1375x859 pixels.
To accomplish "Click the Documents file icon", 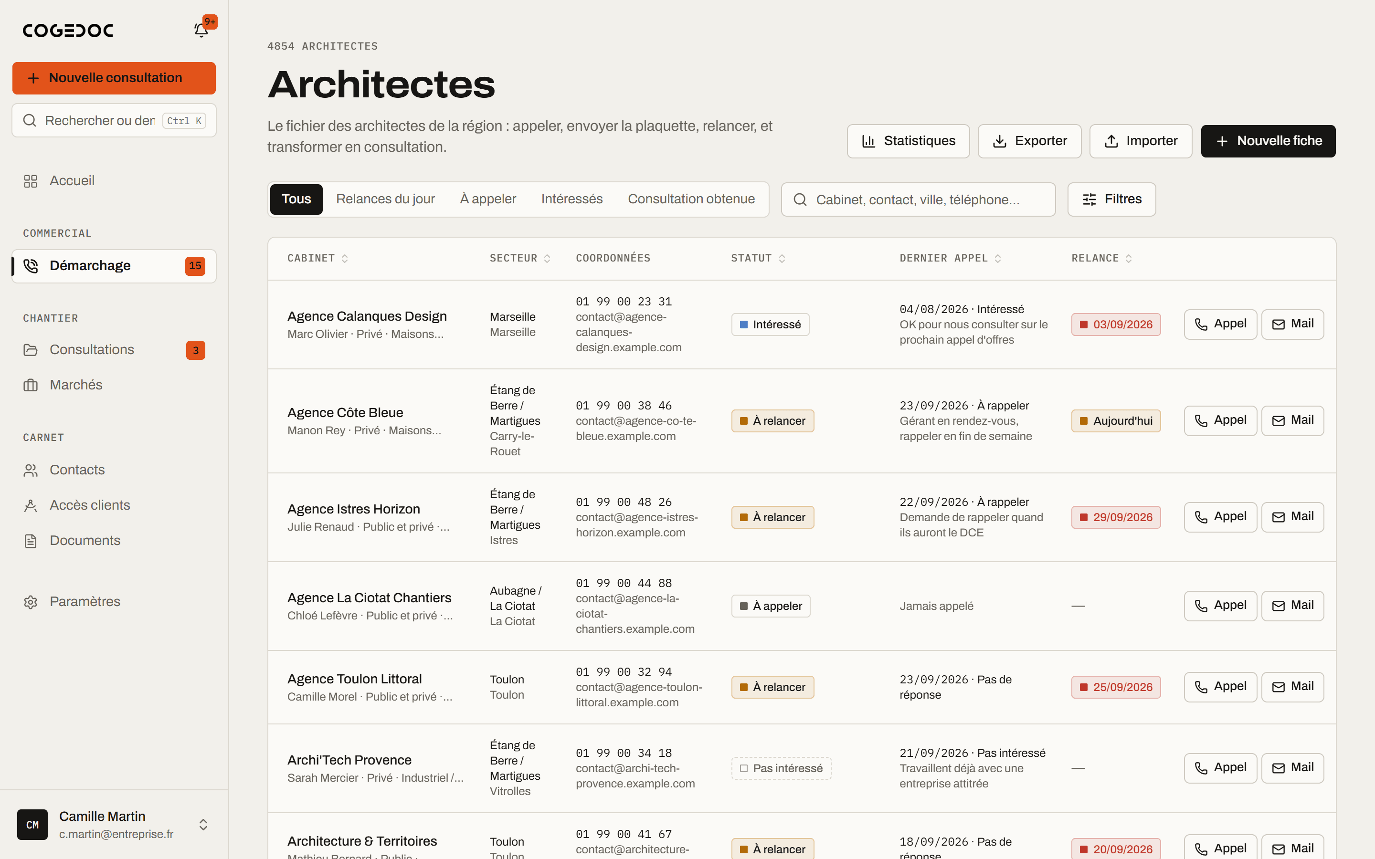I will click(x=31, y=541).
